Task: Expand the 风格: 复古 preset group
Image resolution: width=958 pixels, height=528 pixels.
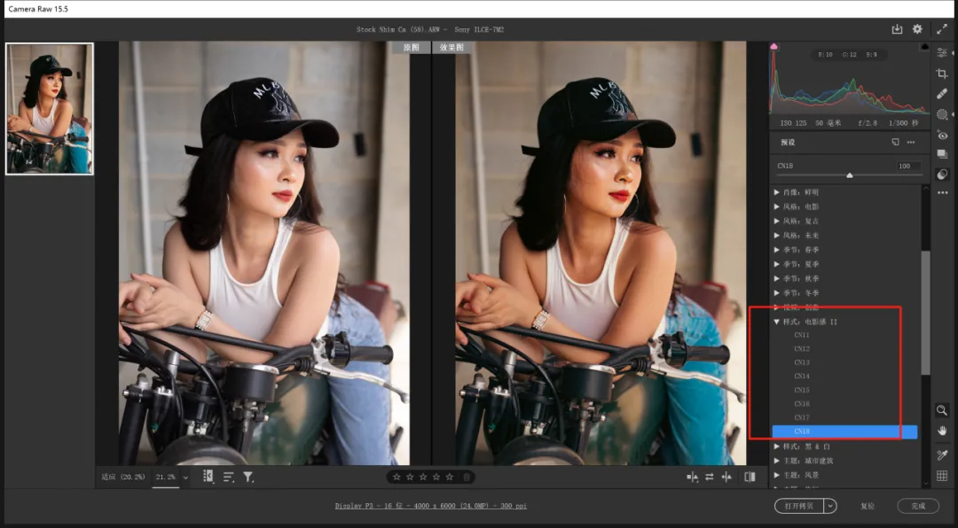Action: pyautogui.click(x=776, y=221)
